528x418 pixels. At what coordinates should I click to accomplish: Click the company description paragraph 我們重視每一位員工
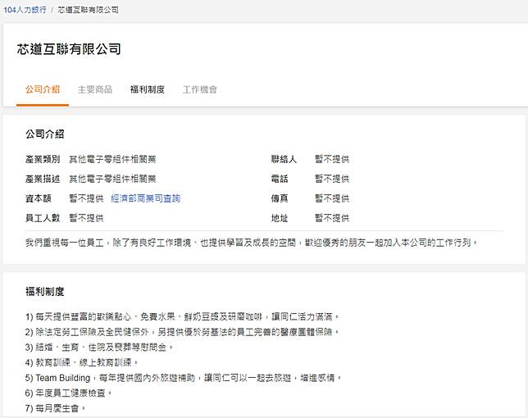tap(251, 243)
